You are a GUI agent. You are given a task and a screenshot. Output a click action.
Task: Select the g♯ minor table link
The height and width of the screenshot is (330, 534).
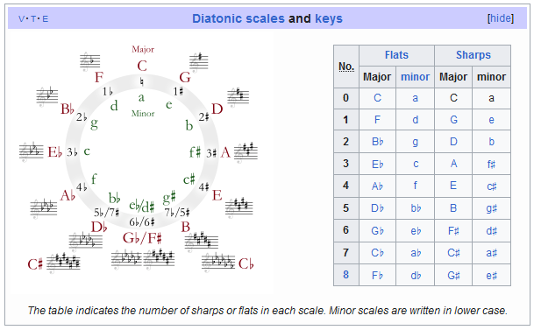491,208
